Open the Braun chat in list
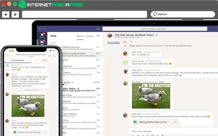The image size is (218, 136). (x=81, y=127)
